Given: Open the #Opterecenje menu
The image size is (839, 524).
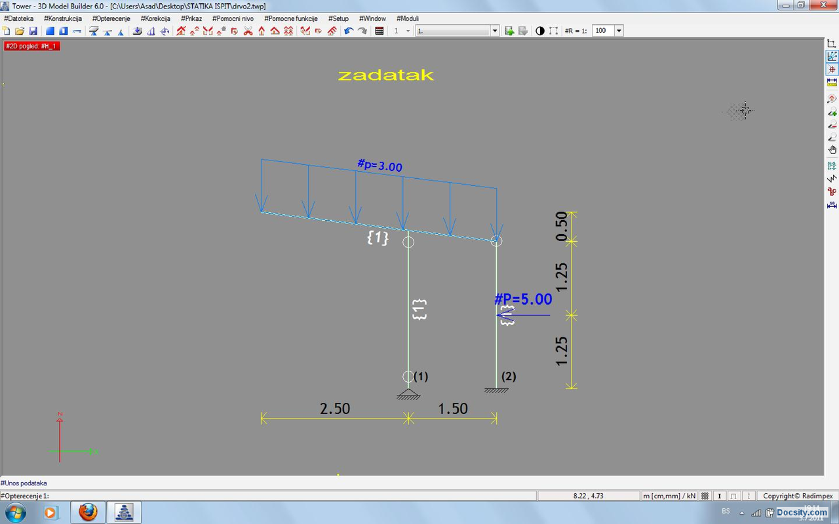Looking at the screenshot, I should (111, 18).
